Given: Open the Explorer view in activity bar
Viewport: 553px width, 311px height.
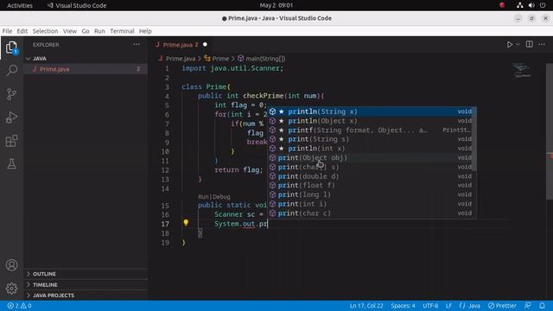Looking at the screenshot, I should pos(11,48).
